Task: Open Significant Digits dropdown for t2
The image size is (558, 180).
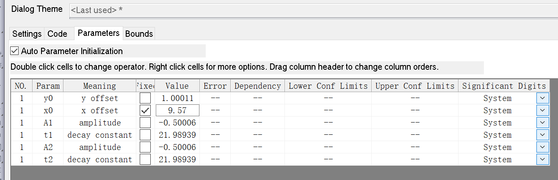Action: tap(543, 160)
